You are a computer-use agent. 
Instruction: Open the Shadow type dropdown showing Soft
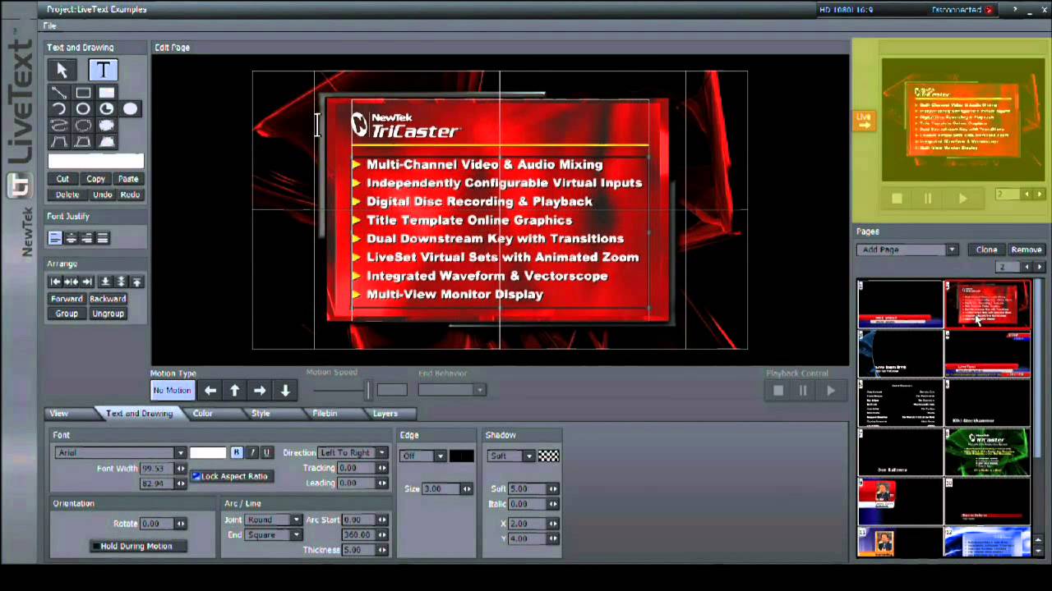[x=510, y=456]
